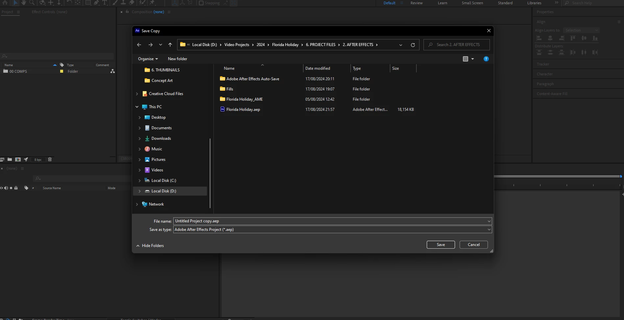The width and height of the screenshot is (624, 320).
Task: Refresh the folder listing in dialog
Action: 413,45
